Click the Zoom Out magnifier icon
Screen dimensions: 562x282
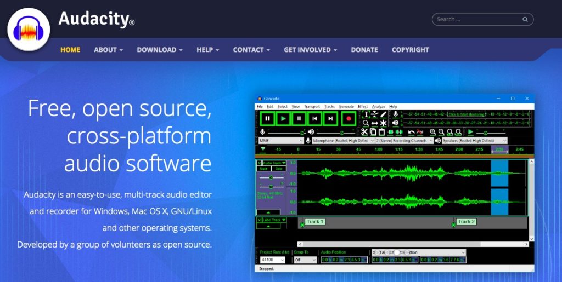click(441, 132)
